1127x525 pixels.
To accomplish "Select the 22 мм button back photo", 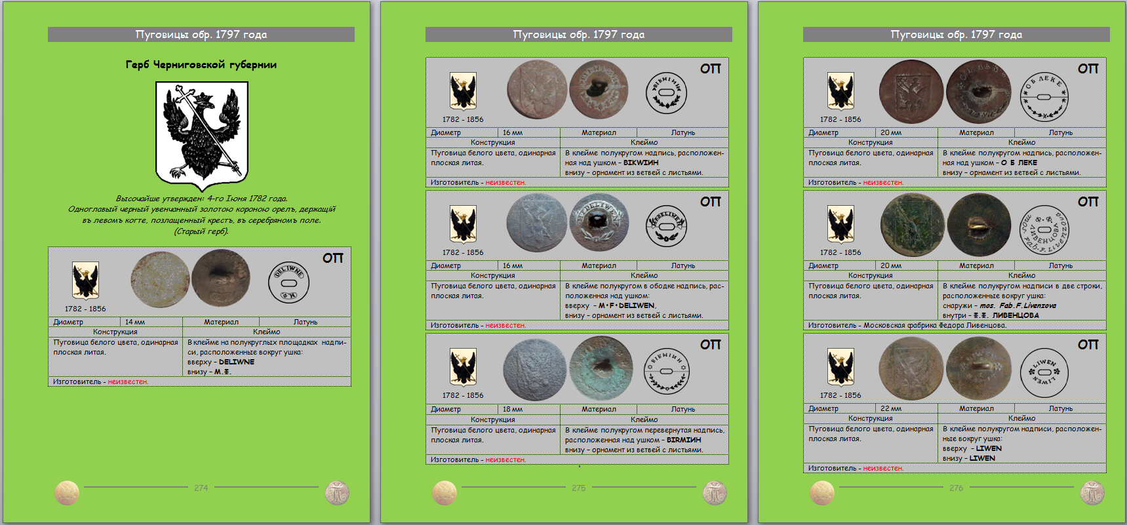I will (979, 368).
